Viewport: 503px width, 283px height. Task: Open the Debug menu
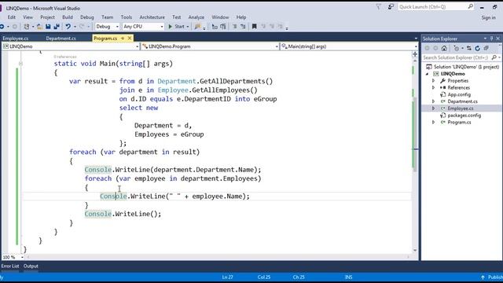(x=87, y=17)
